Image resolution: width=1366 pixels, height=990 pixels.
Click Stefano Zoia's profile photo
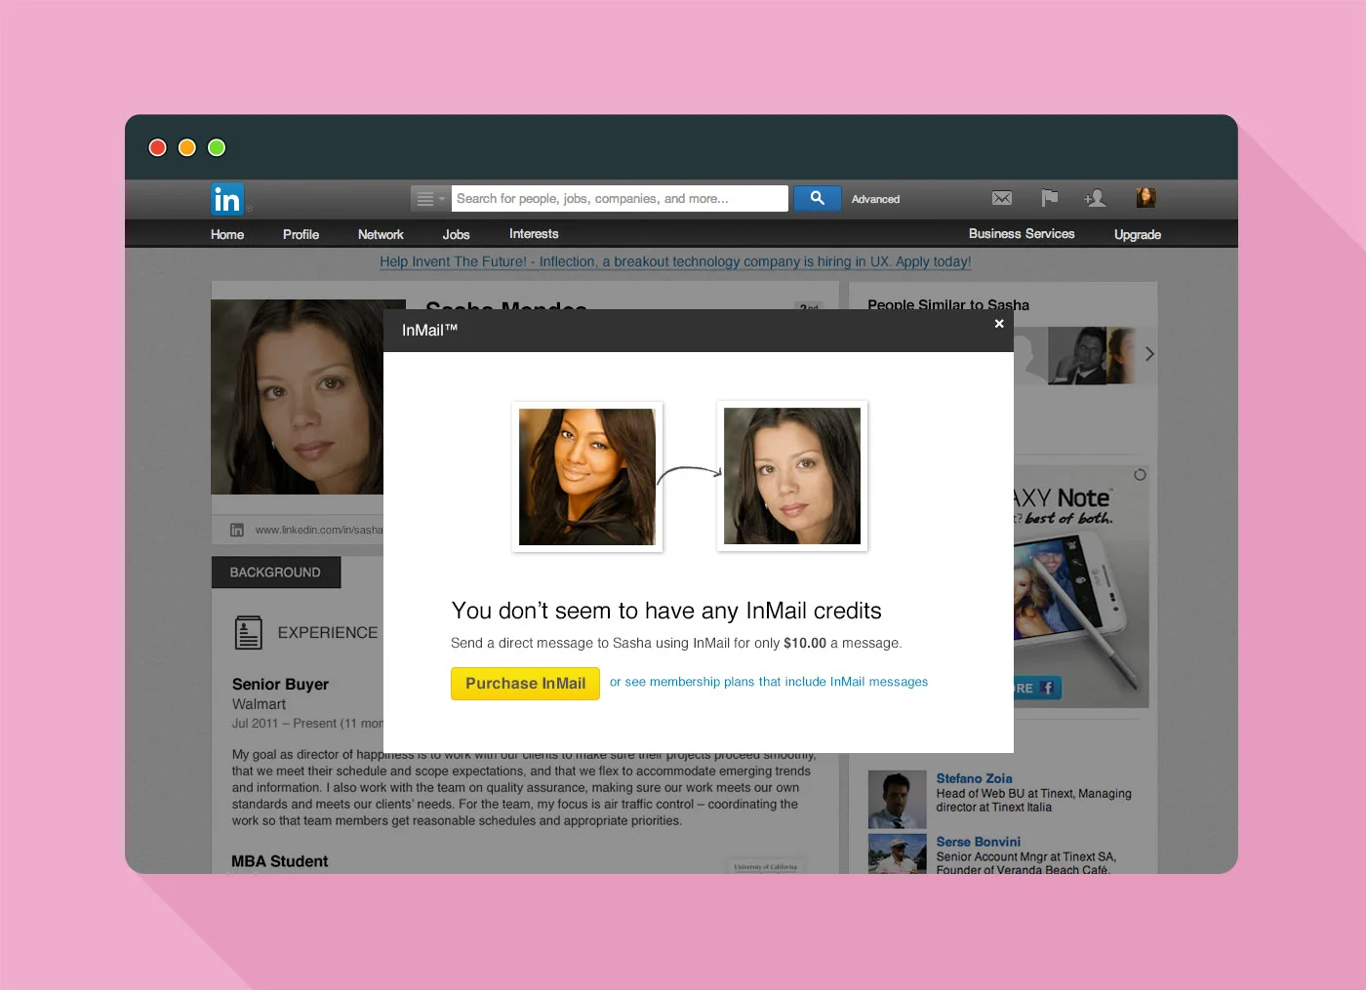tap(897, 799)
